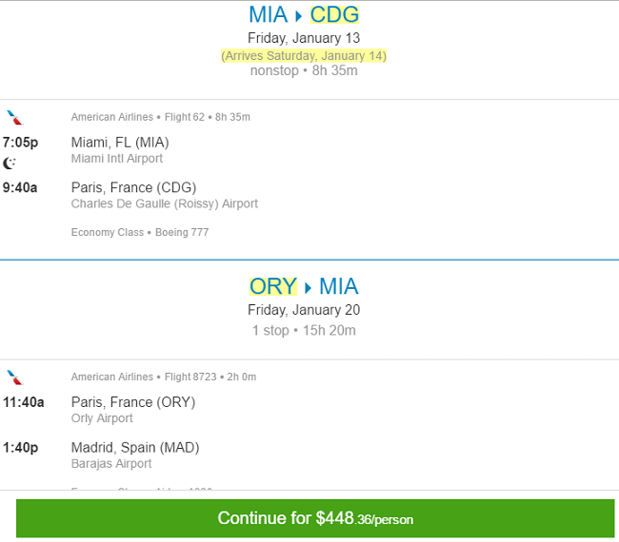619x542 pixels.
Task: Click the Arrives Saturday, January 14 notice
Action: (304, 56)
